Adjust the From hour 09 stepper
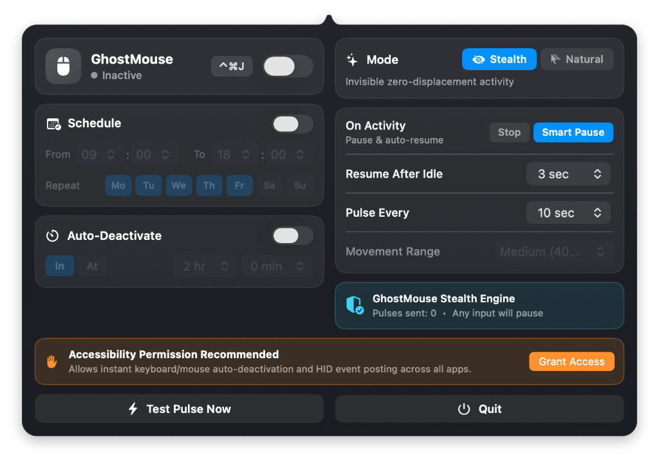Screen dimensions: 659x465 [x=99, y=155]
